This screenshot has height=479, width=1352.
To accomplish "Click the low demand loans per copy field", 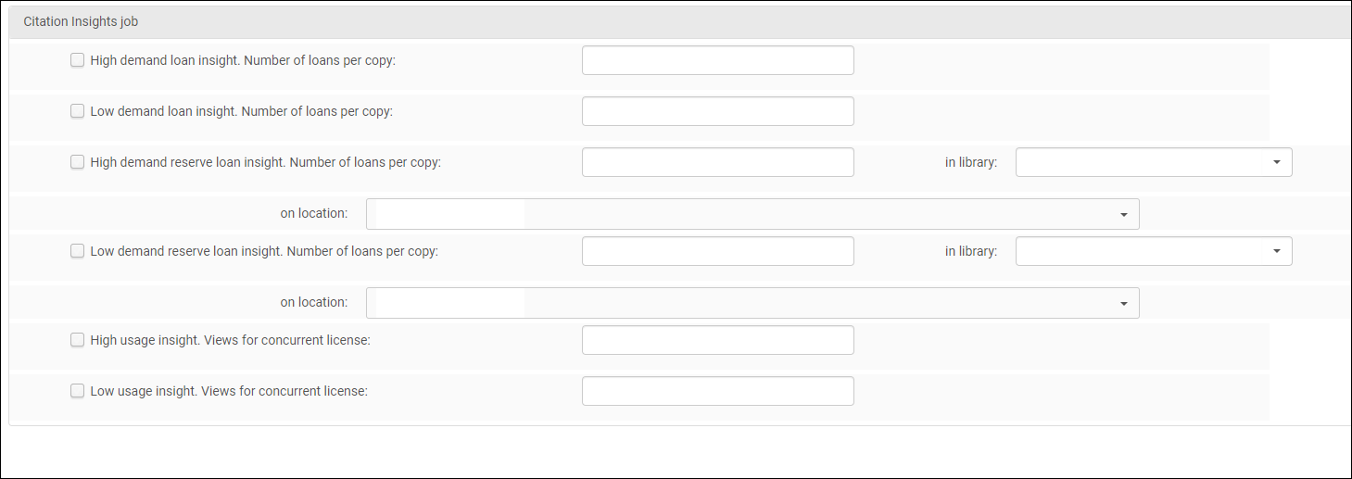I will click(x=717, y=111).
